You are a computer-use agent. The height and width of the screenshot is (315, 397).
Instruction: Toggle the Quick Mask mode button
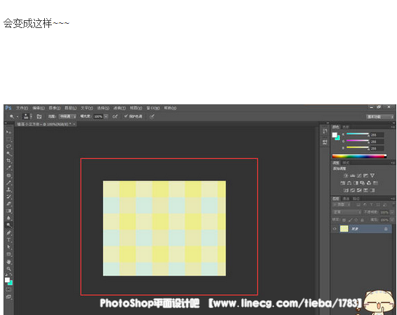(x=8, y=290)
